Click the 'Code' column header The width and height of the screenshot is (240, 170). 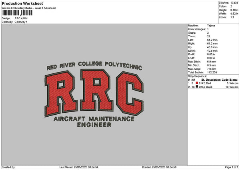point(225,80)
